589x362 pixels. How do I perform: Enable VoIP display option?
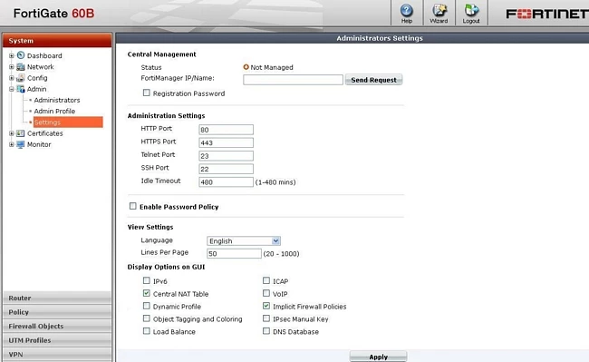tap(266, 293)
